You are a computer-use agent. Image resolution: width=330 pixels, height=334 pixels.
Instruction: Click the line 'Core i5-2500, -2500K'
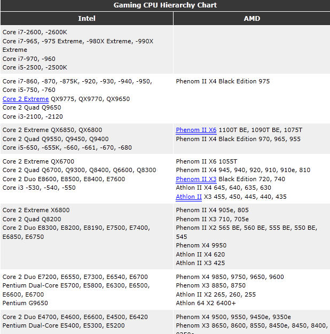(35, 67)
